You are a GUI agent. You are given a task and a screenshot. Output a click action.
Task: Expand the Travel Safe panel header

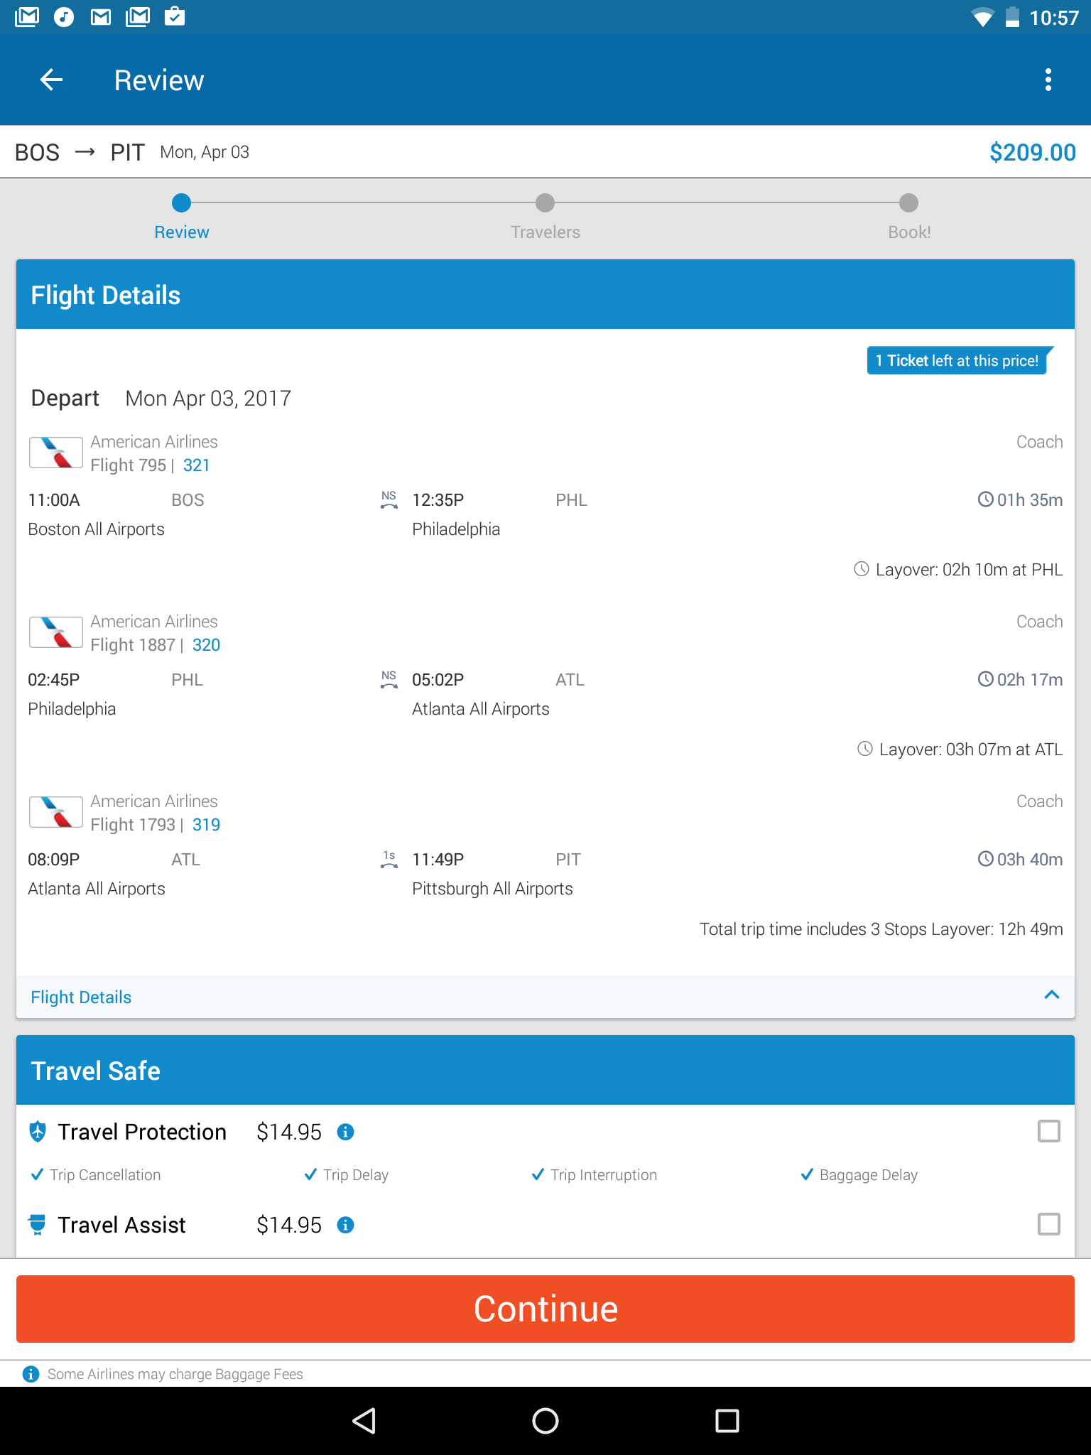545,1070
